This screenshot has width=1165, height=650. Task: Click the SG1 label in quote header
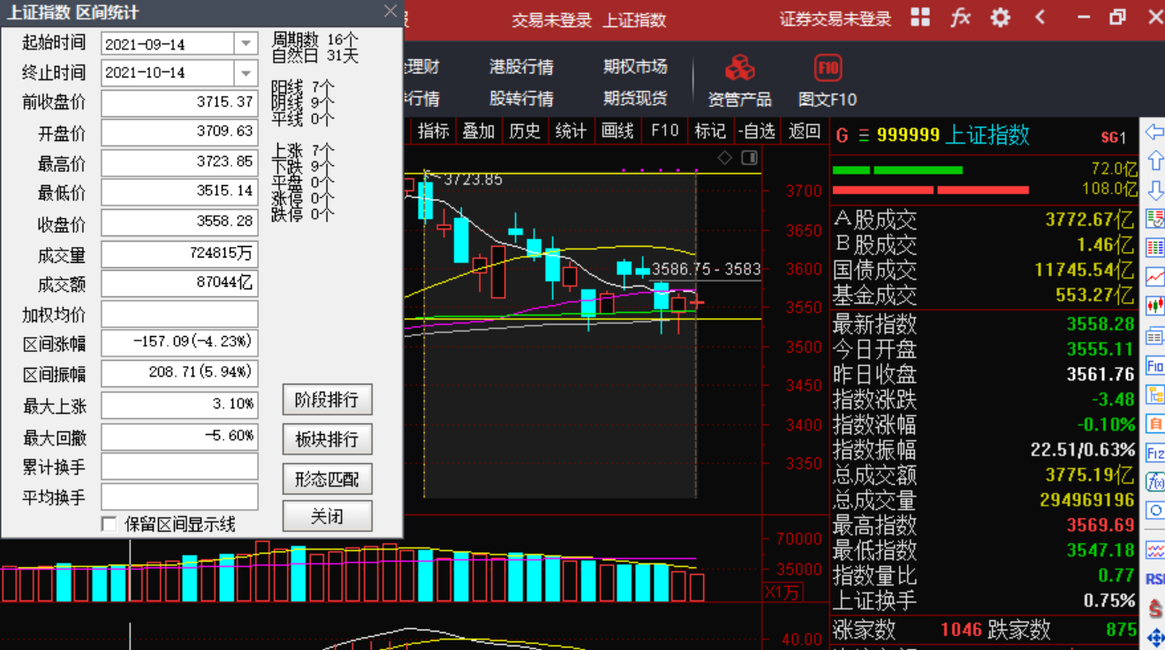point(1114,138)
